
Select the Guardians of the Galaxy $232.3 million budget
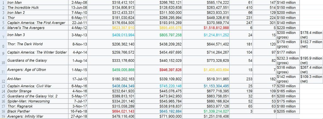click(x=288, y=61)
